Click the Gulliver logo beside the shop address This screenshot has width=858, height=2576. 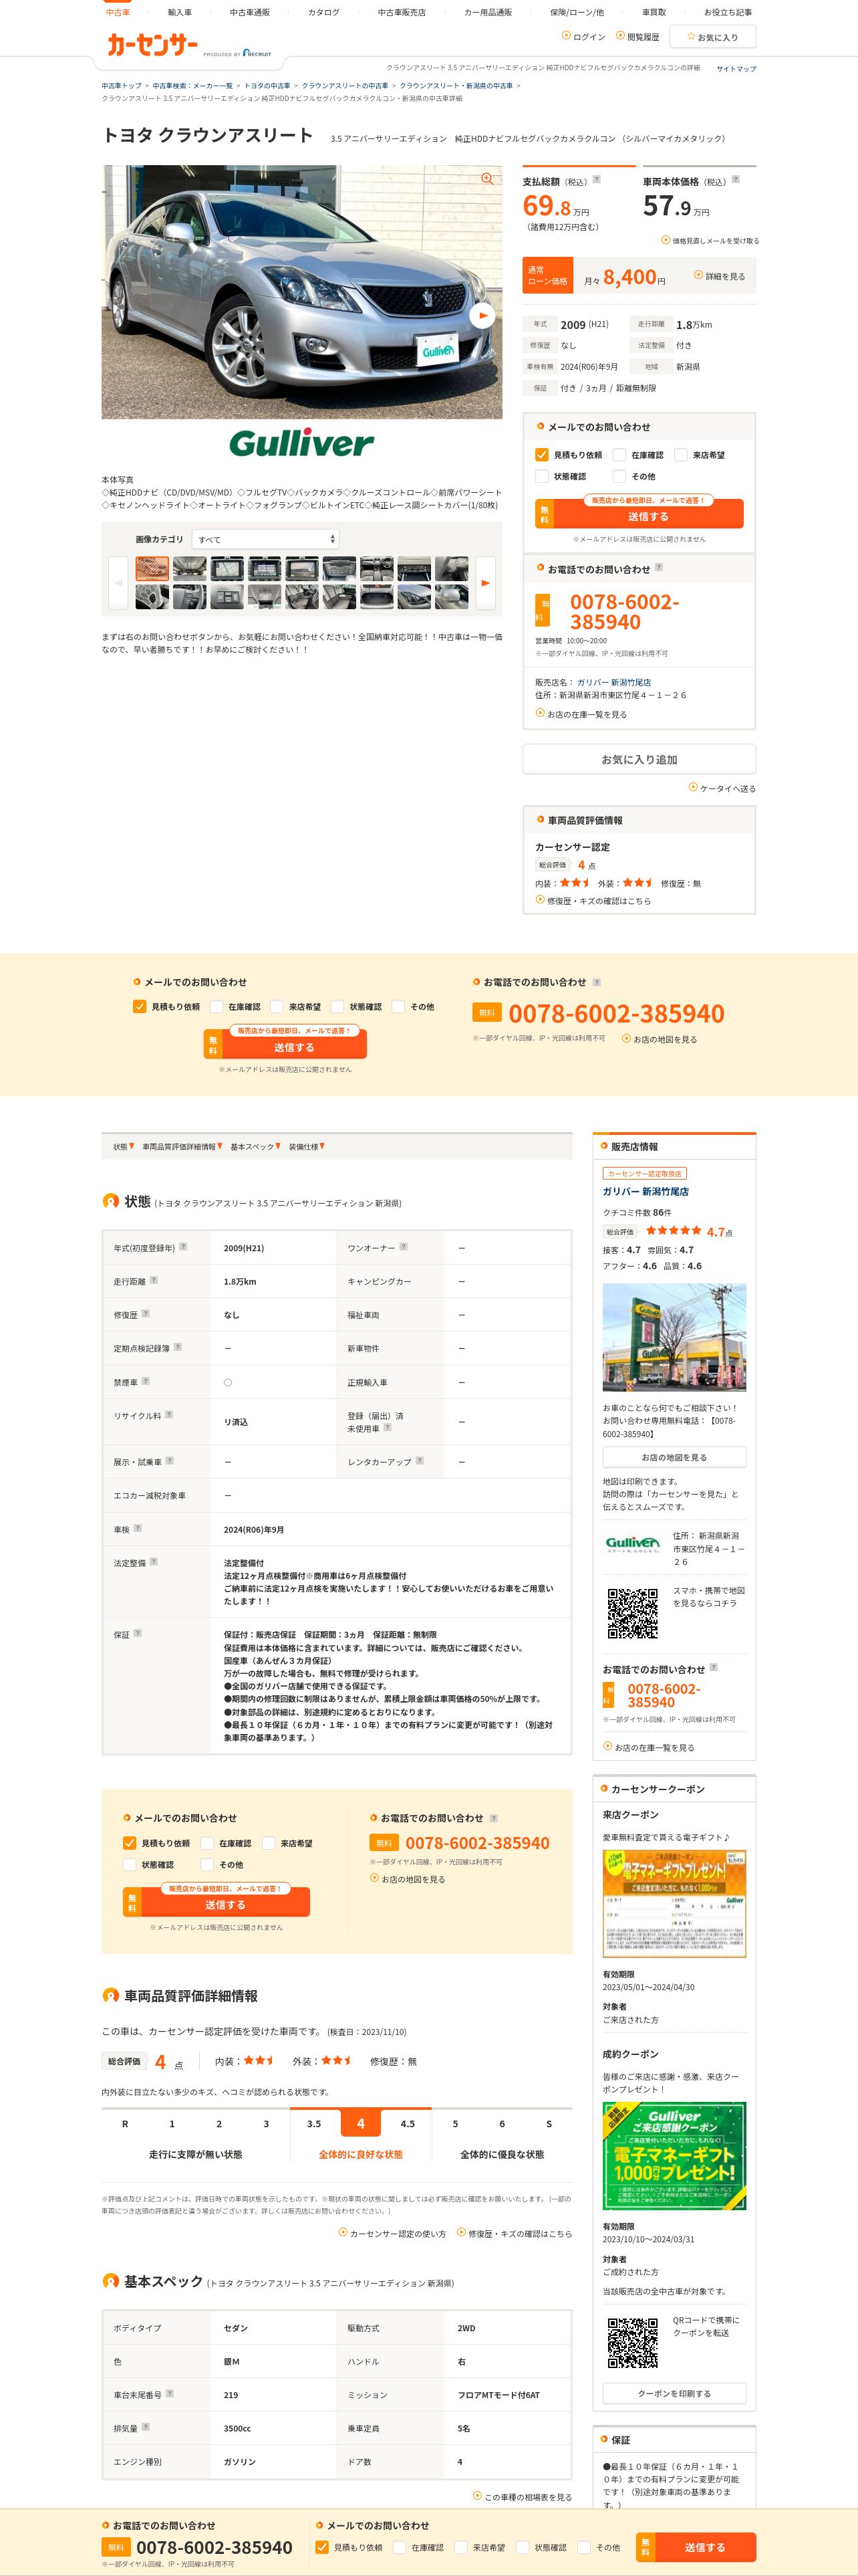click(x=633, y=1543)
